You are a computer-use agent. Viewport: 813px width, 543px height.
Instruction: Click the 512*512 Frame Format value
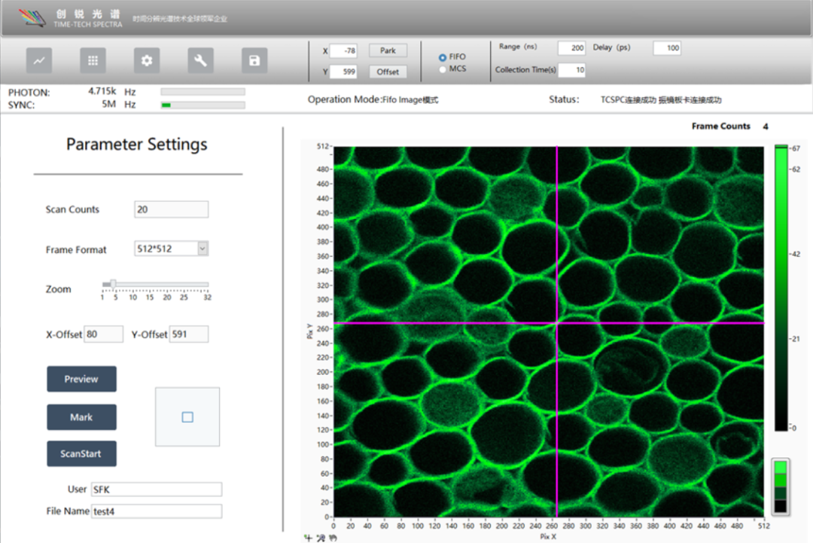(x=166, y=249)
